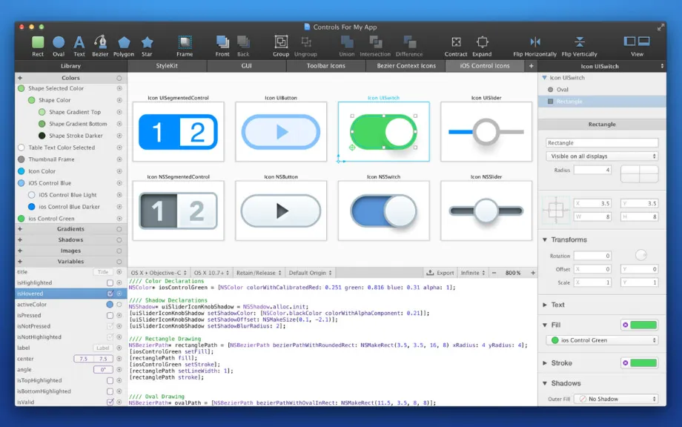
Task: Uncheck the isHovered variable checkbox
Action: [x=110, y=294]
